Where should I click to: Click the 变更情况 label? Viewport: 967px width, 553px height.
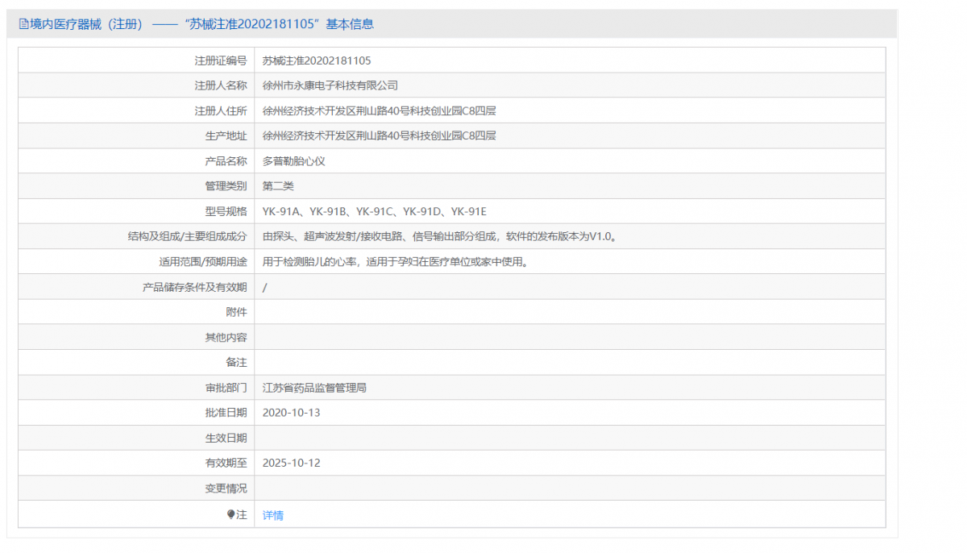pyautogui.click(x=226, y=489)
